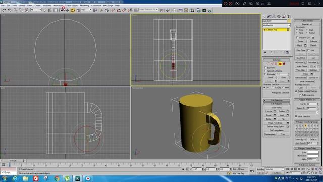This screenshot has height=182, width=323.
Task: Click the Illumination color swatch
Action: coord(313,156)
